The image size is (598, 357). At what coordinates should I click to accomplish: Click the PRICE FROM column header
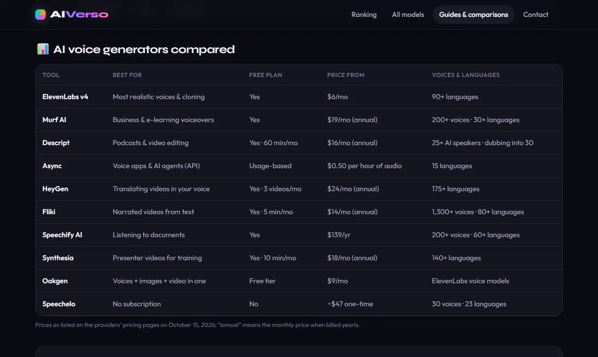click(346, 75)
